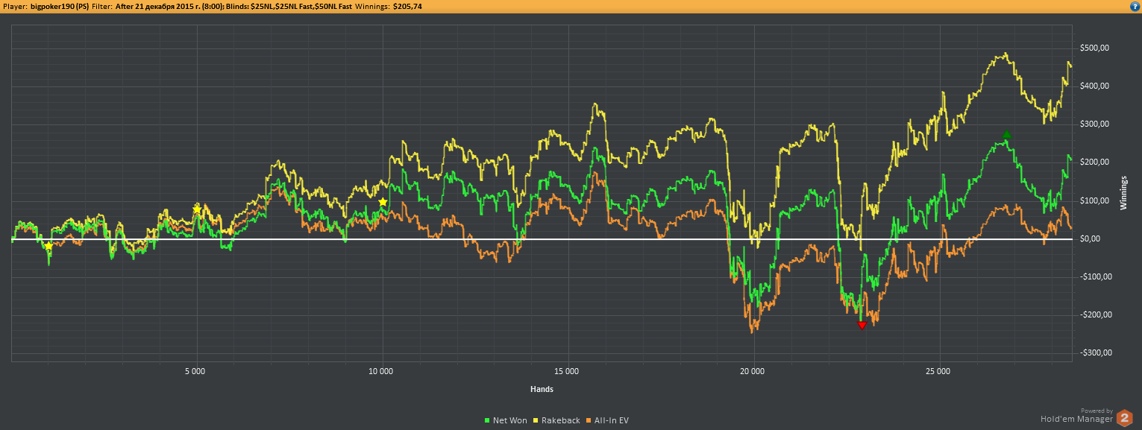Click the yellow star marker near 10 000 hands
1142x430 pixels.
pyautogui.click(x=383, y=202)
